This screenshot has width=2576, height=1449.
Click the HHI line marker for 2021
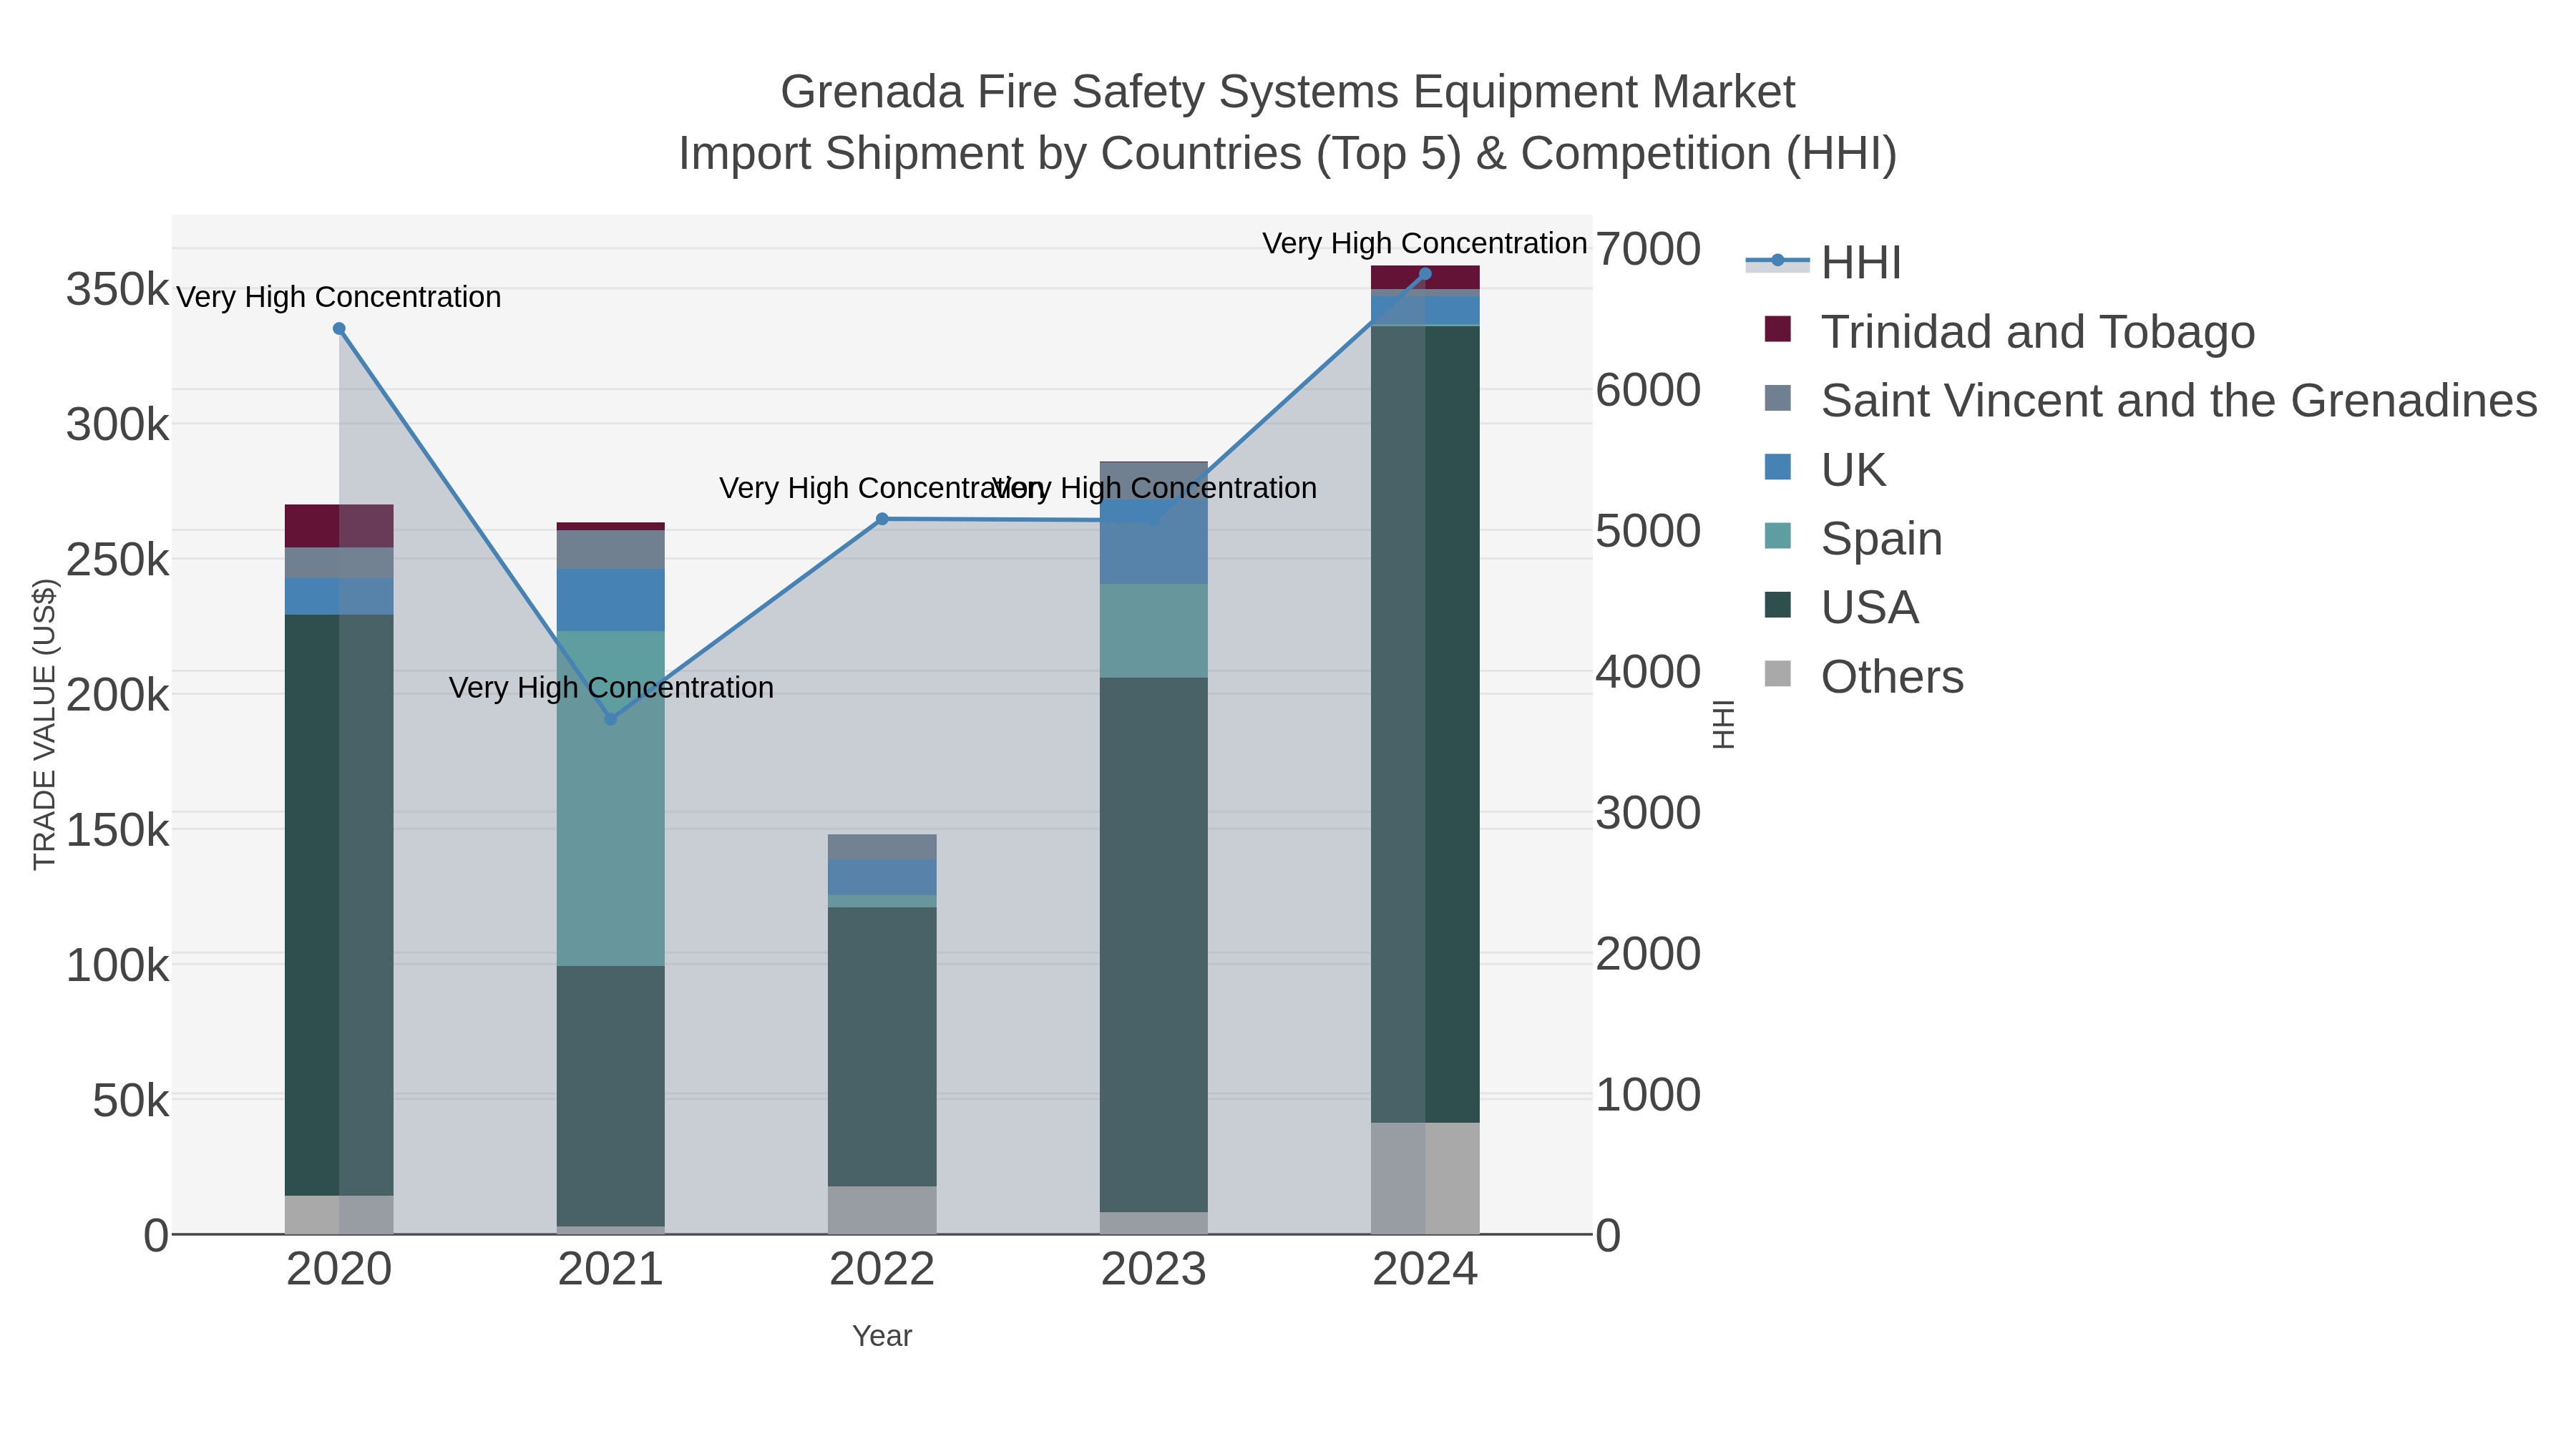tap(611, 719)
